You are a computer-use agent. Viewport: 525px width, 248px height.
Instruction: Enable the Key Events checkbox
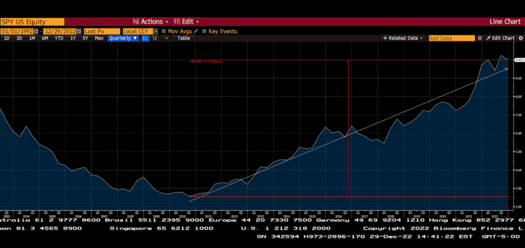coord(204,31)
